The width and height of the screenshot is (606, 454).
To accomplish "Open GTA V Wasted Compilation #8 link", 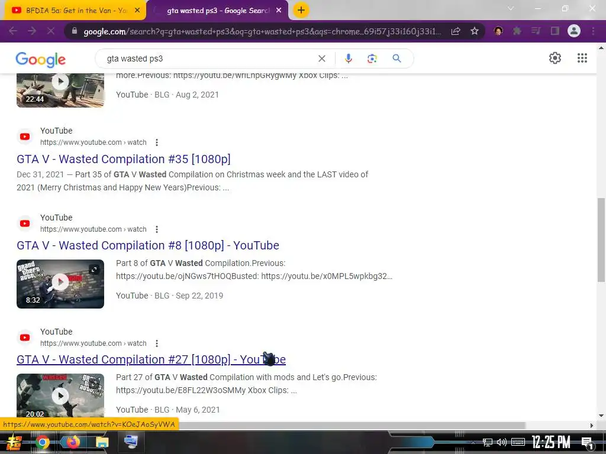I will click(x=148, y=245).
